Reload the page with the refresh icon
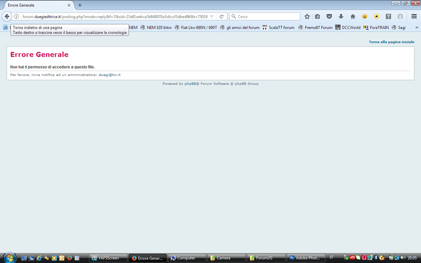421x263 pixels. pyautogui.click(x=221, y=16)
